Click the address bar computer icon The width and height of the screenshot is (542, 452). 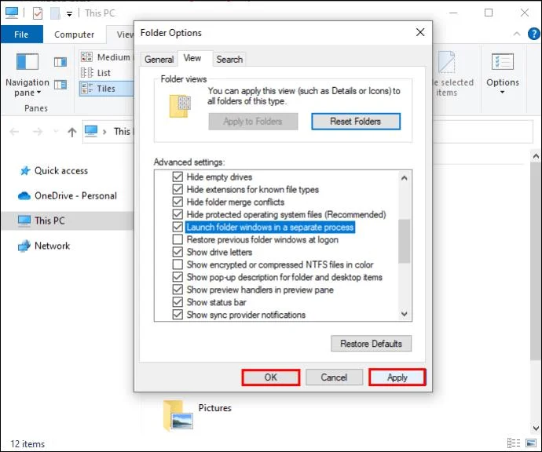coord(91,131)
